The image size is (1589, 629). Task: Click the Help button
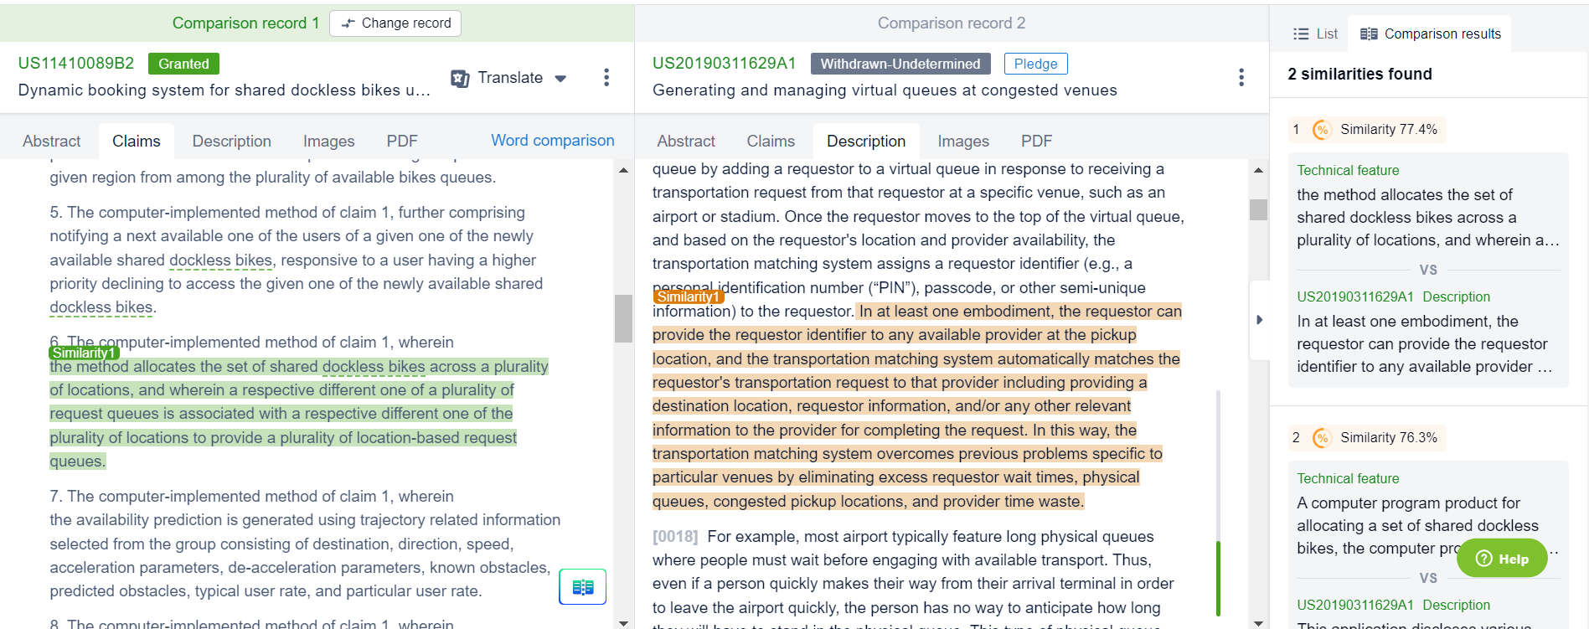click(x=1502, y=559)
